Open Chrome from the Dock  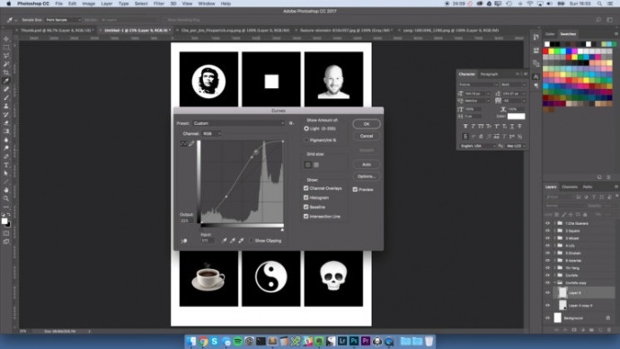click(x=203, y=341)
